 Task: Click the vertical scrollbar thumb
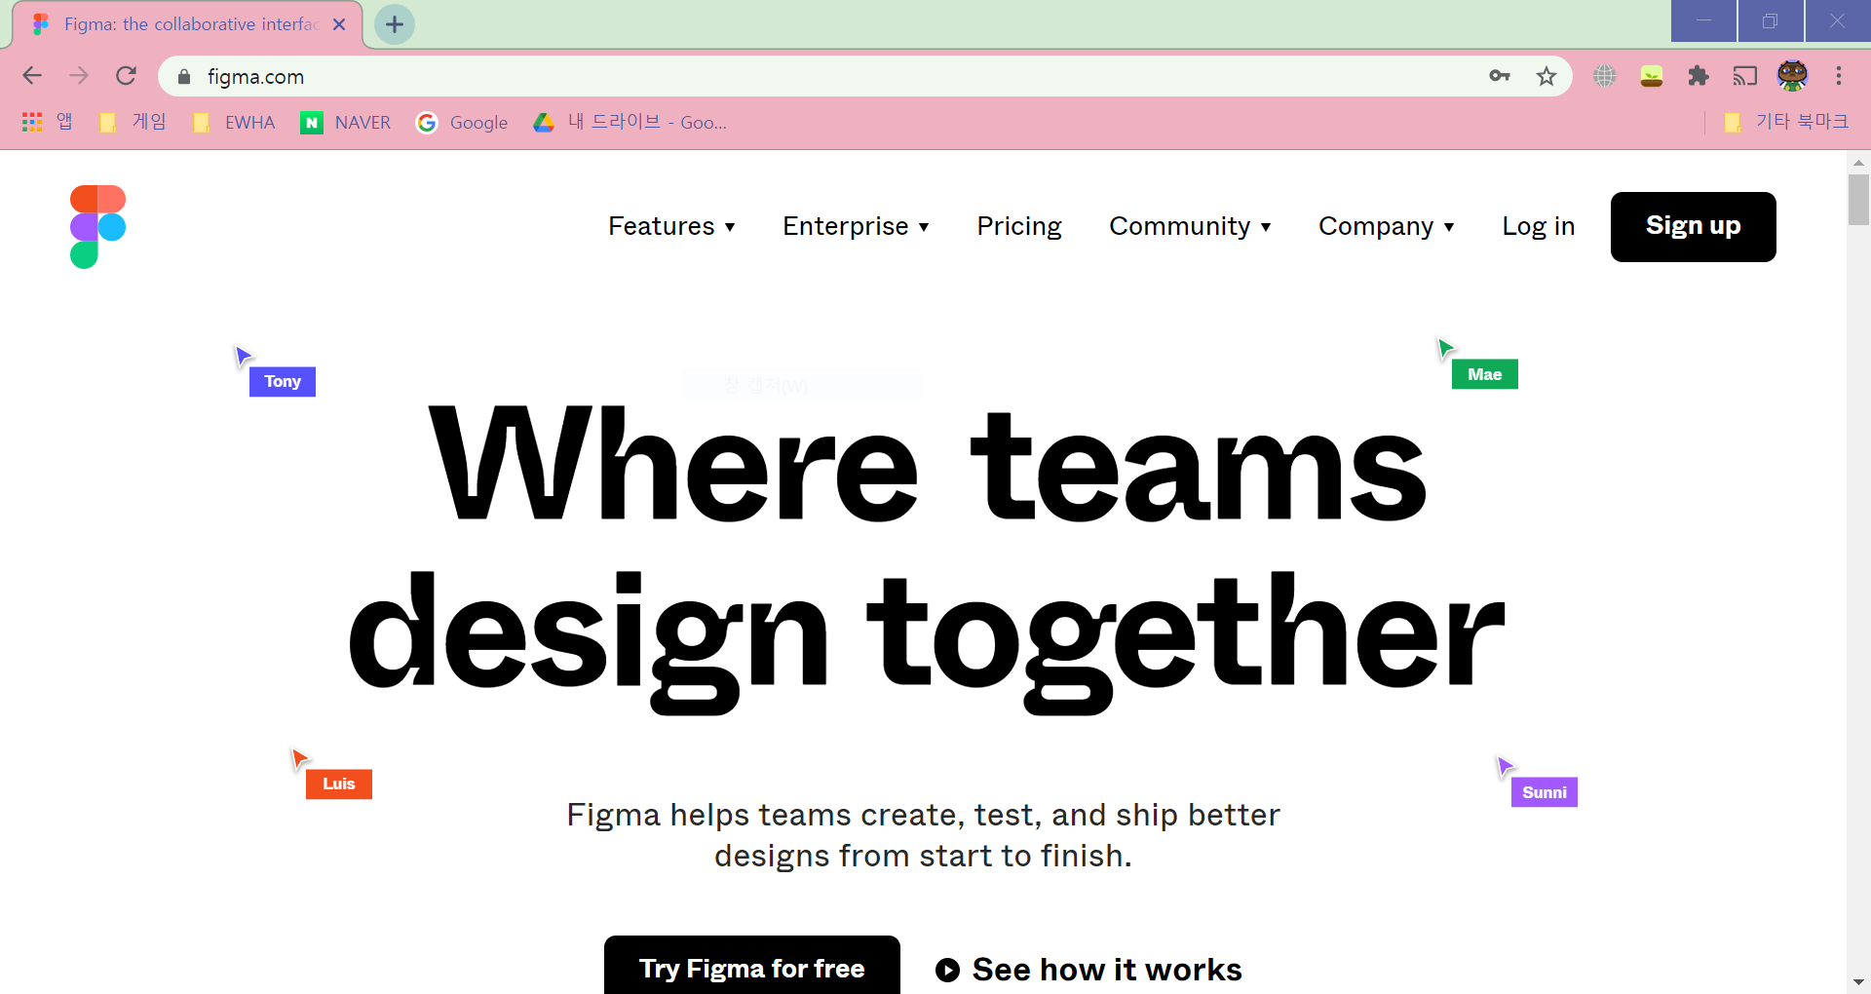click(x=1858, y=200)
